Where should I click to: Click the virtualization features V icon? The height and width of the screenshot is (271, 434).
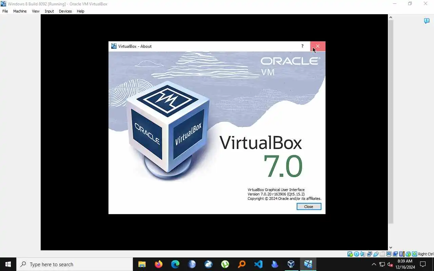[402, 254]
